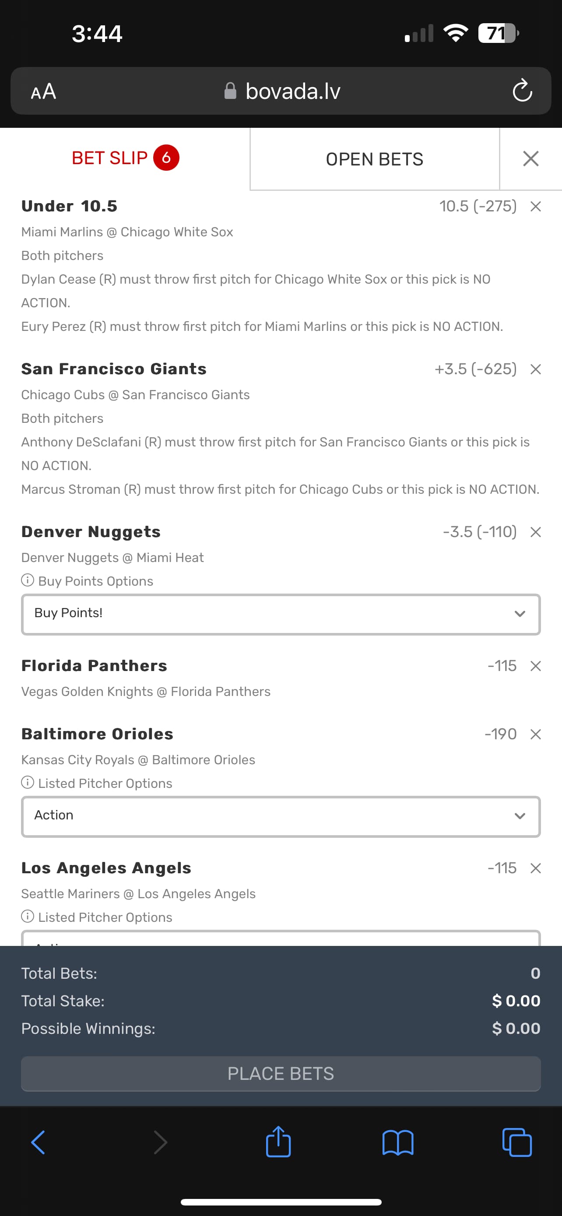Show Orioles Listed Pitcher Options info

pos(28,783)
